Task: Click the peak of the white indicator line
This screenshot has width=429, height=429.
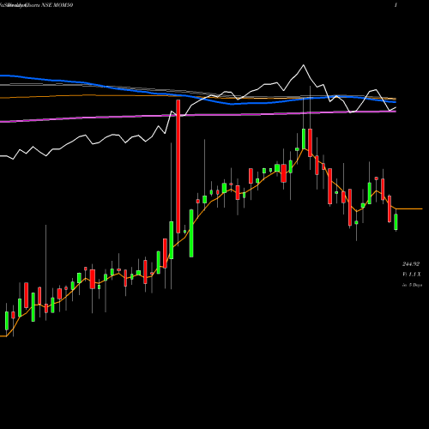Action: [304, 65]
